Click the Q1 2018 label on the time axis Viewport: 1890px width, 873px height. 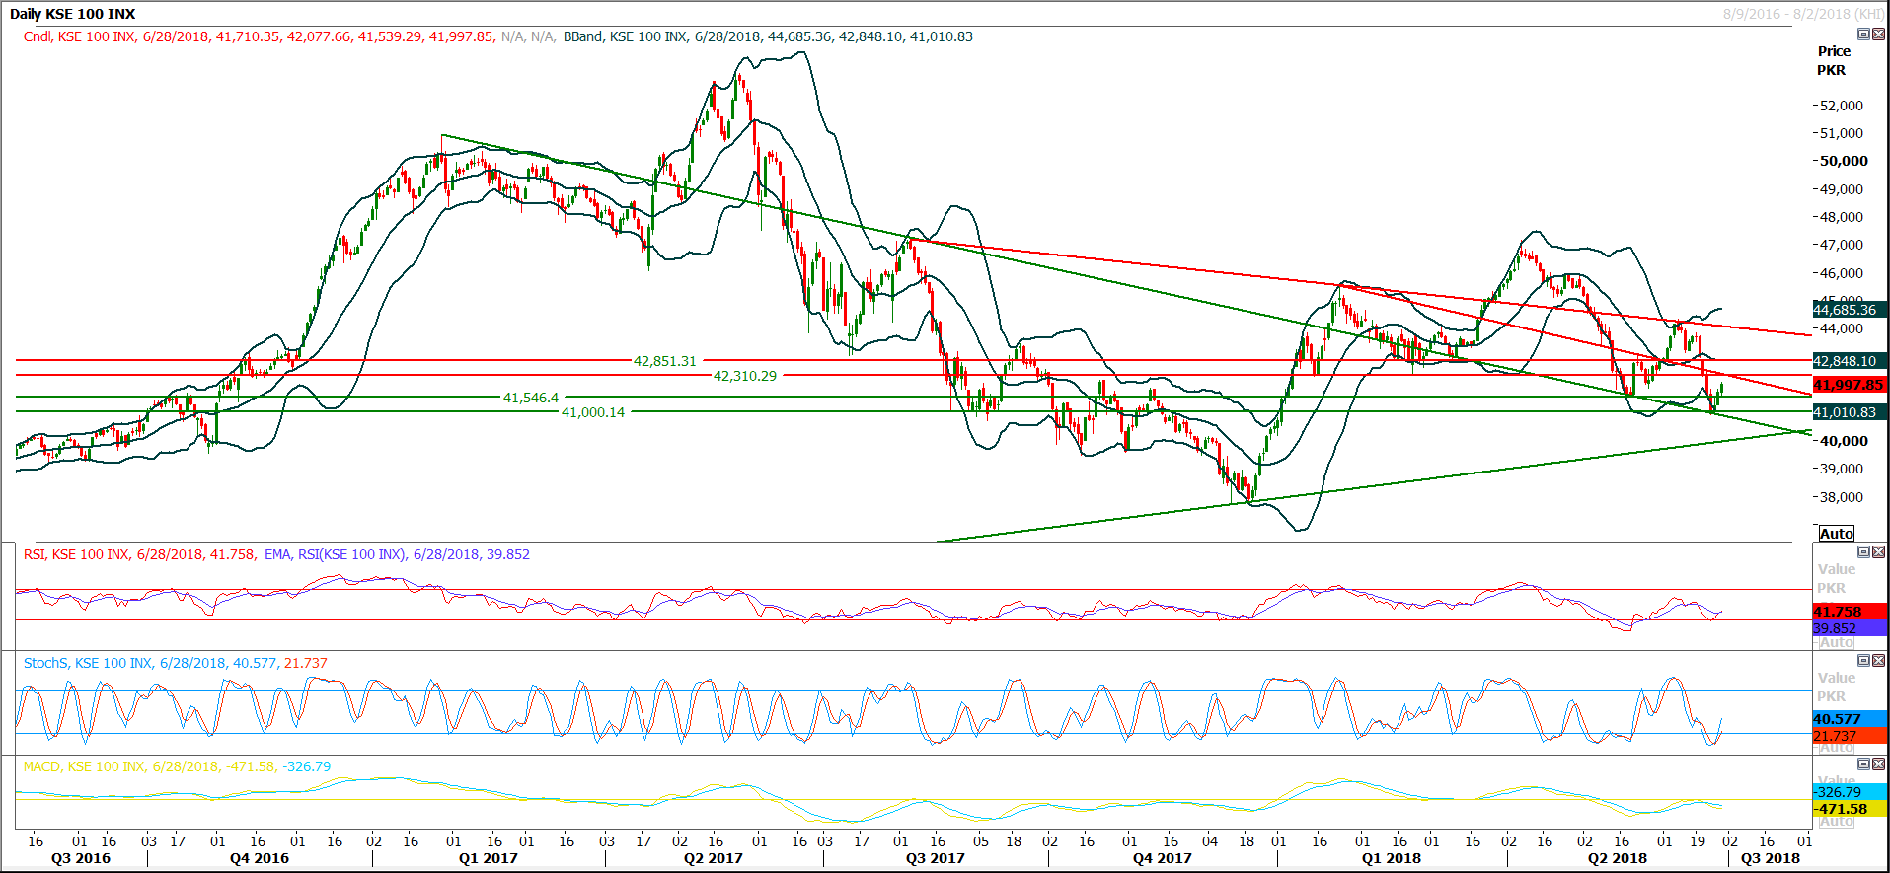click(1392, 858)
